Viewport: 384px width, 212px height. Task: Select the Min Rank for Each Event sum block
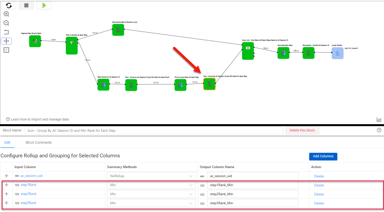pyautogui.click(x=131, y=85)
